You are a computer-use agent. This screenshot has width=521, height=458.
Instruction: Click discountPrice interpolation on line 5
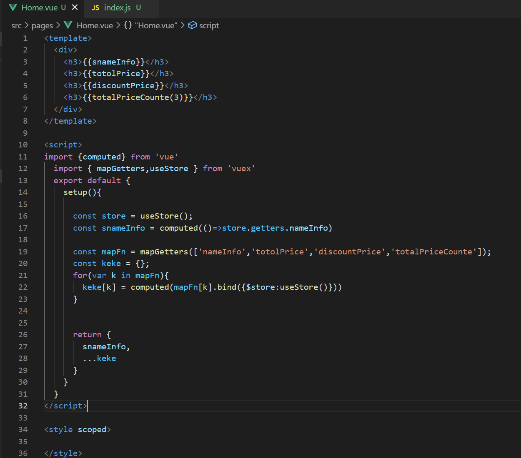pyautogui.click(x=123, y=86)
